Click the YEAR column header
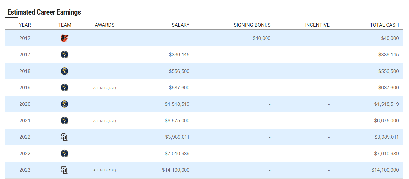409x179 pixels. click(x=25, y=25)
